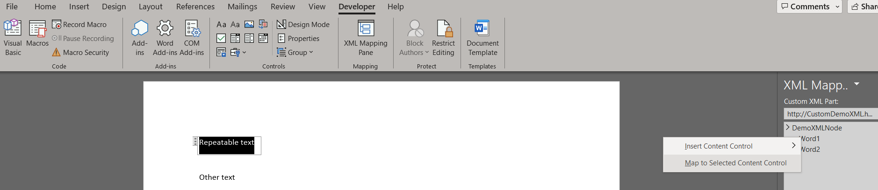878x190 pixels.
Task: Open the Visual Basic editor
Action: pyautogui.click(x=13, y=37)
